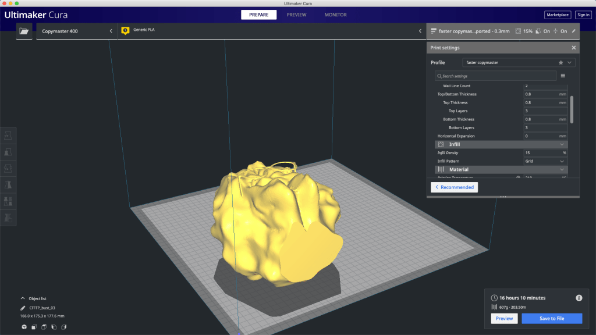Switch to the MONITOR stage tab

point(335,15)
